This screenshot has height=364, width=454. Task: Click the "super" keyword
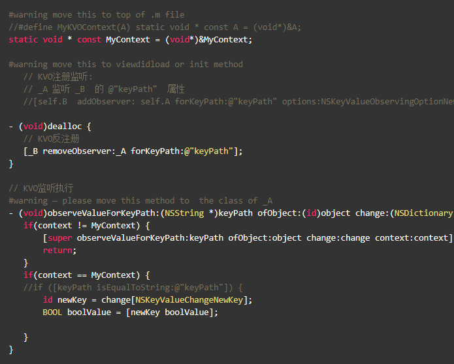point(60,237)
